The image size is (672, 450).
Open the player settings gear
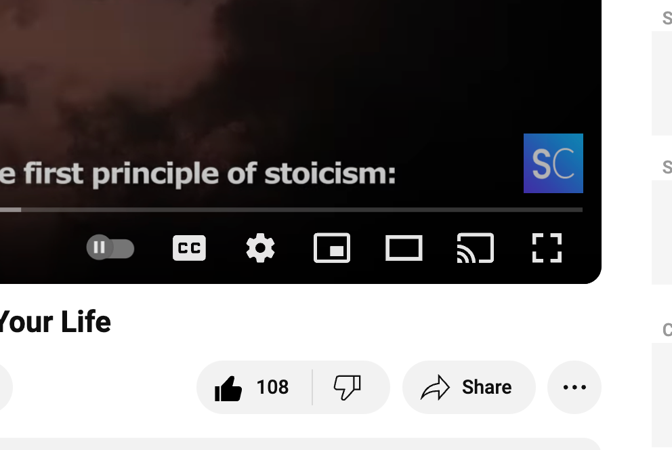click(260, 248)
